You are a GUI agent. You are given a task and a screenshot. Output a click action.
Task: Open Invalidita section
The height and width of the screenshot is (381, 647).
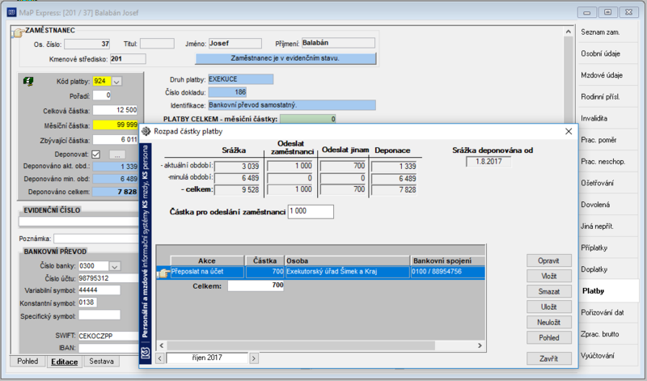594,118
